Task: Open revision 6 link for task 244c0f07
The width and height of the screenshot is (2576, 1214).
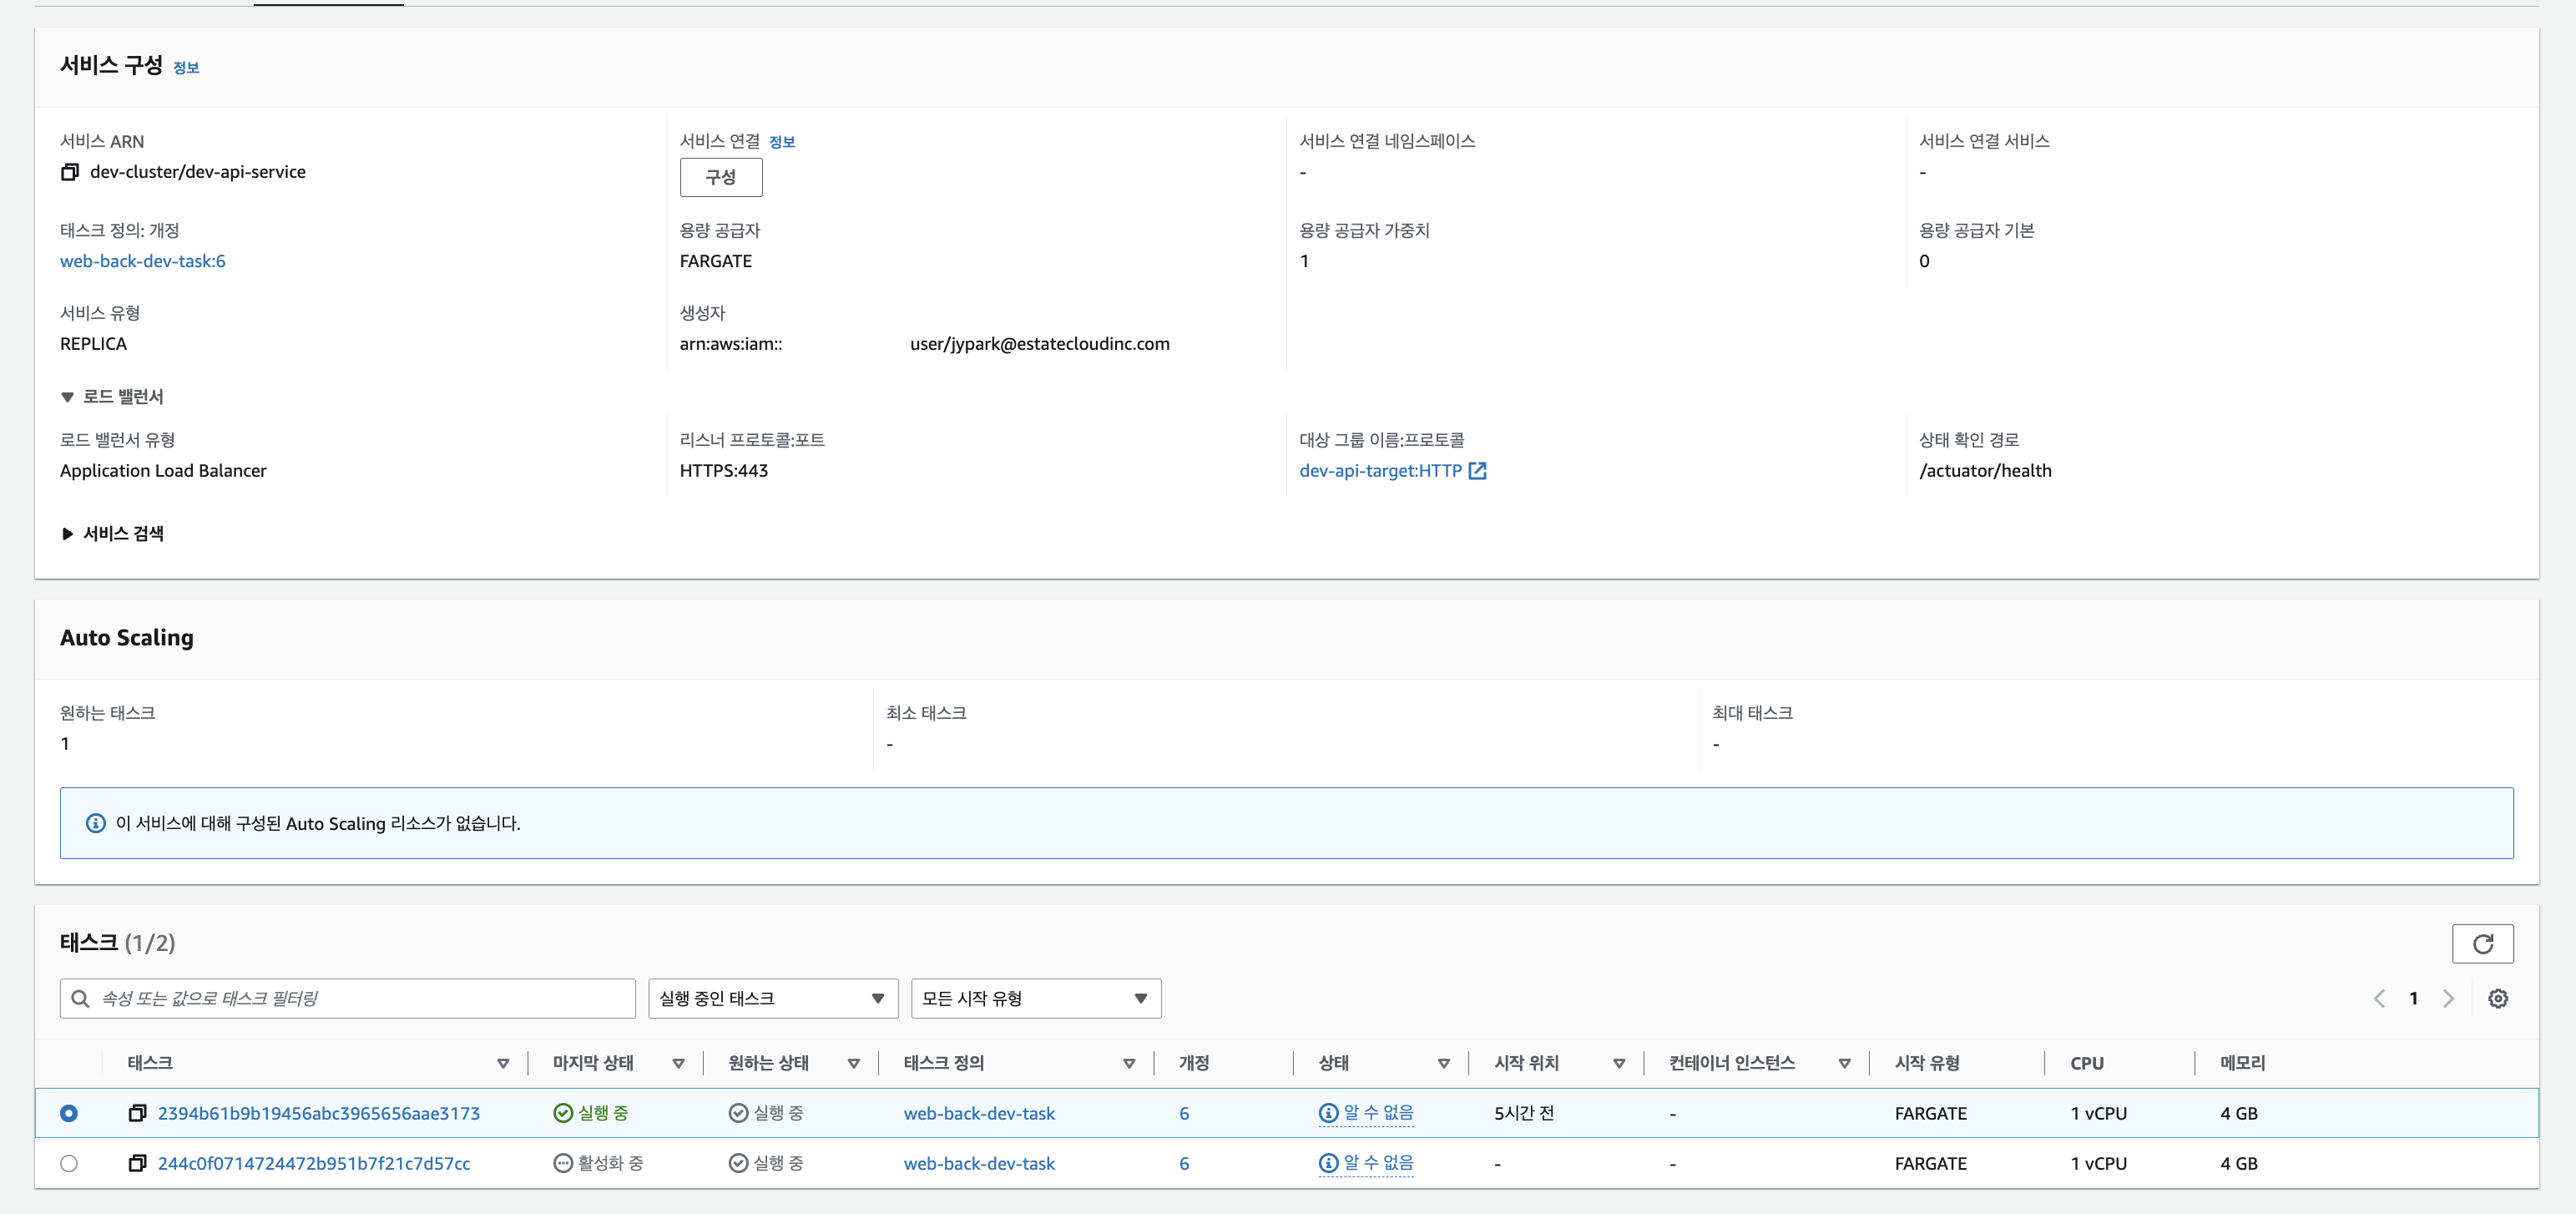Action: point(1184,1163)
